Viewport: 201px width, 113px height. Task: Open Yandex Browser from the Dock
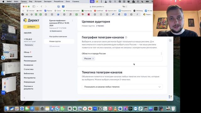pos(85,109)
